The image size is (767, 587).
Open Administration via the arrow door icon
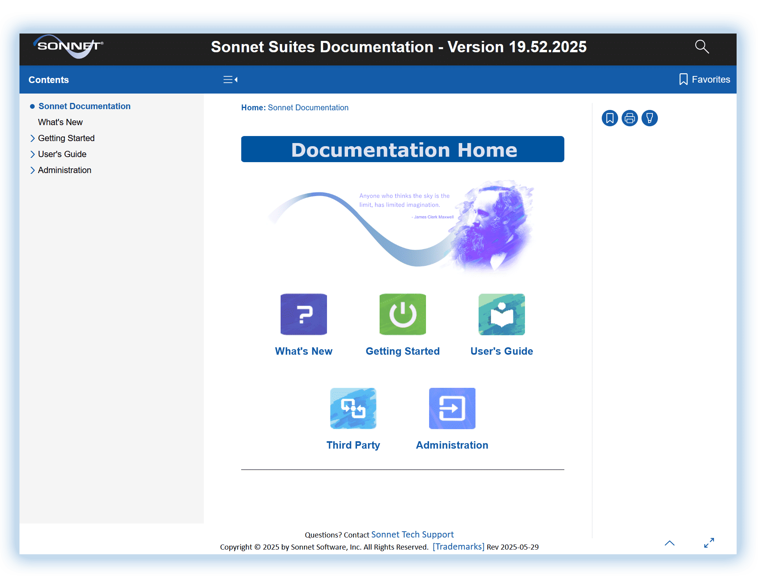[452, 408]
